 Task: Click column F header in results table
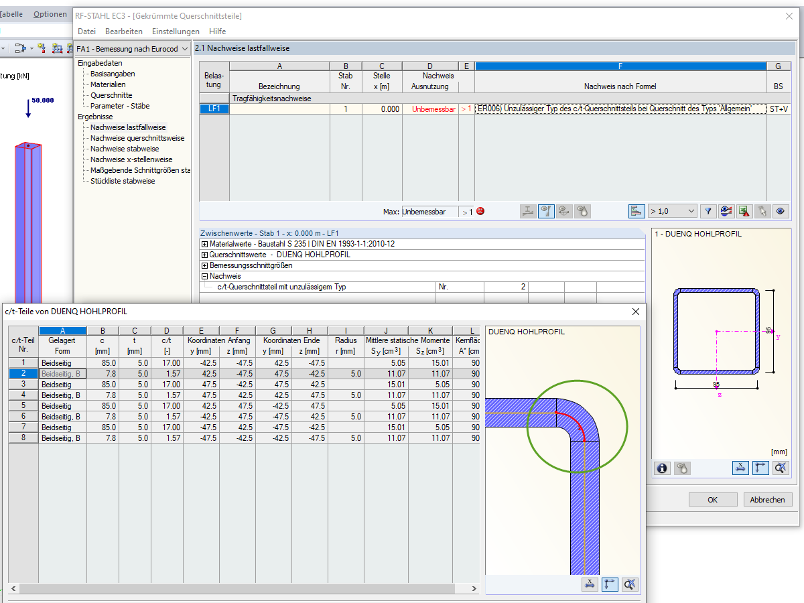[620, 66]
